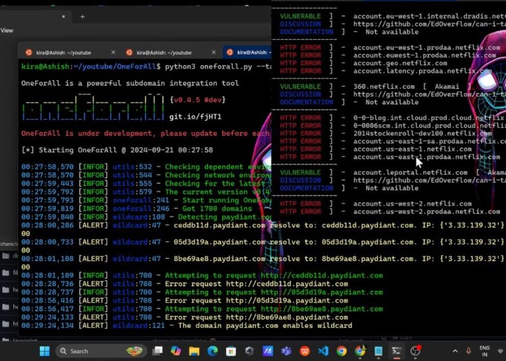This screenshot has width=506, height=361.
Task: Select the highlighted blue kira@Ashish tab
Action: tap(248, 52)
